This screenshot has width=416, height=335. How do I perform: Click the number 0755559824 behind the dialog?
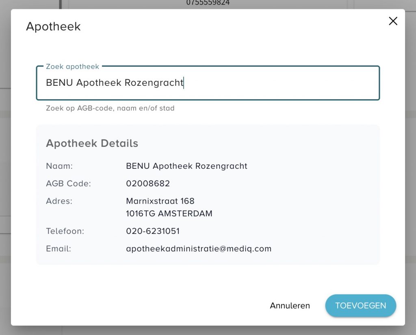pos(208,3)
